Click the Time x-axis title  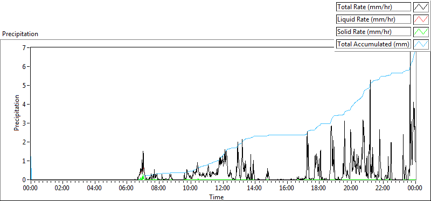[217, 197]
